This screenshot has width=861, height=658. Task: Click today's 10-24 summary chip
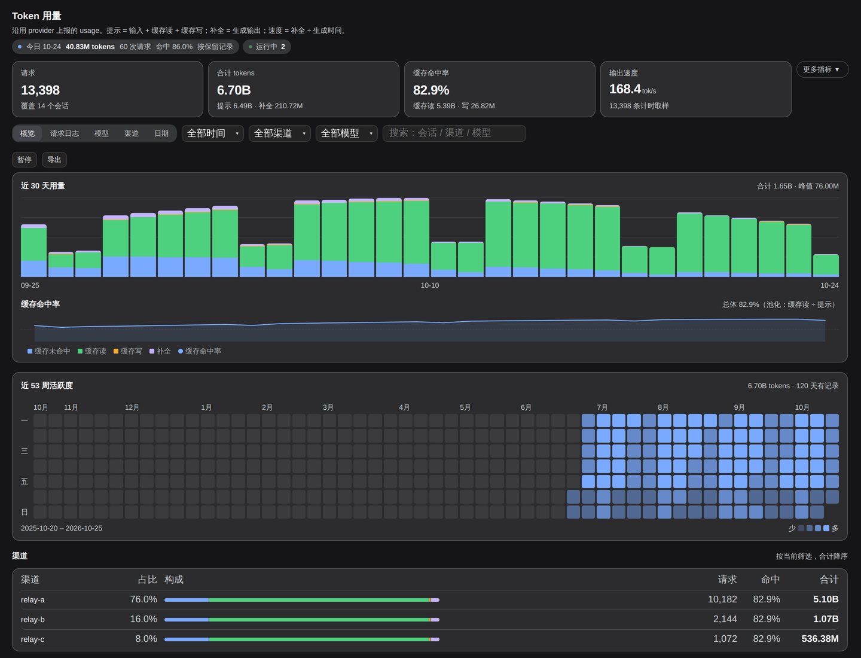click(126, 47)
